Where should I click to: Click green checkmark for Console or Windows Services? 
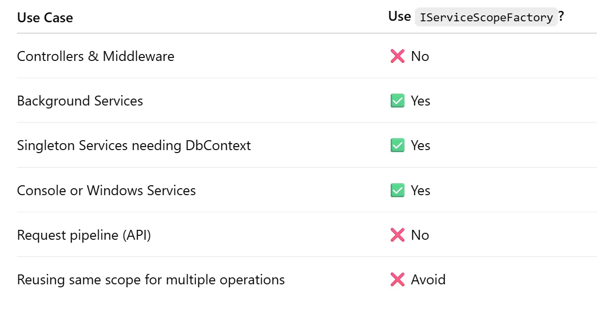coord(397,190)
